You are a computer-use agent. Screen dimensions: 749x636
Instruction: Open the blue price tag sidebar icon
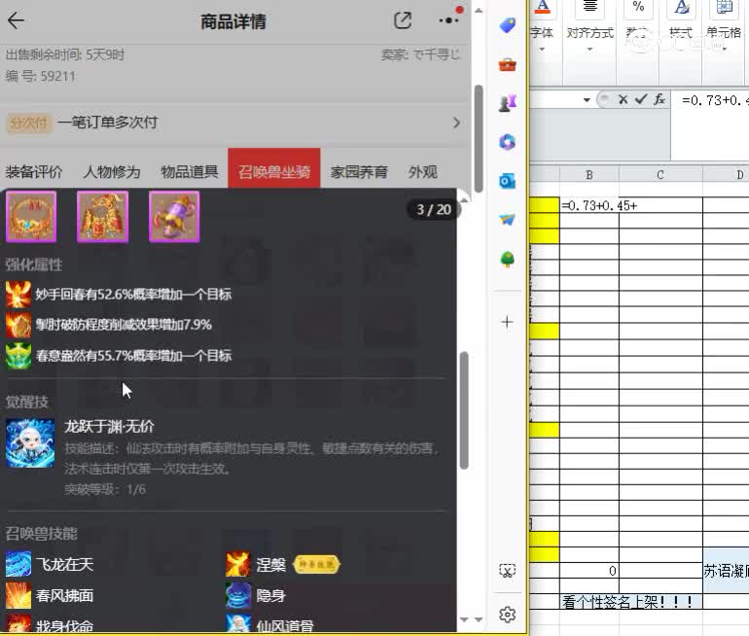[508, 25]
